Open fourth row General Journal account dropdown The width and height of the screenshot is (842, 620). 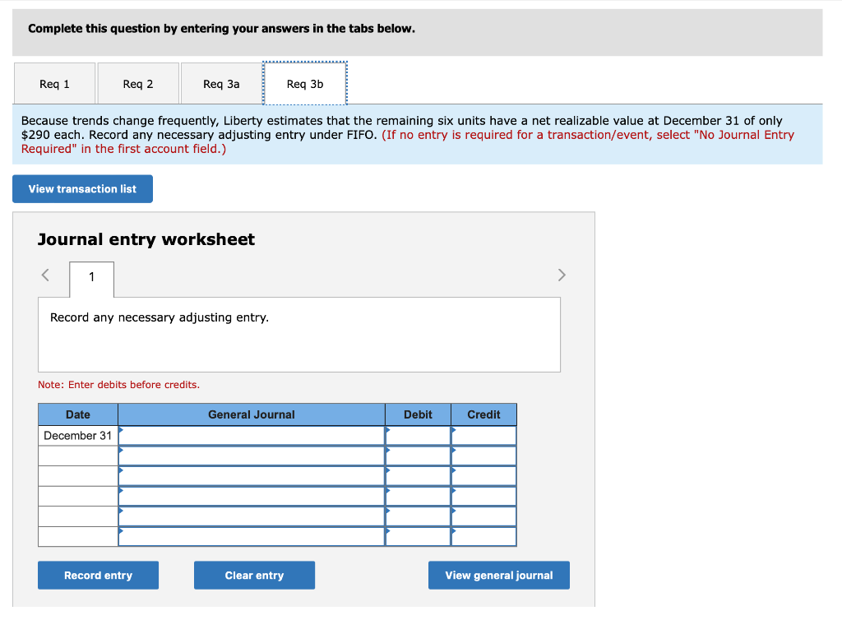(x=252, y=496)
